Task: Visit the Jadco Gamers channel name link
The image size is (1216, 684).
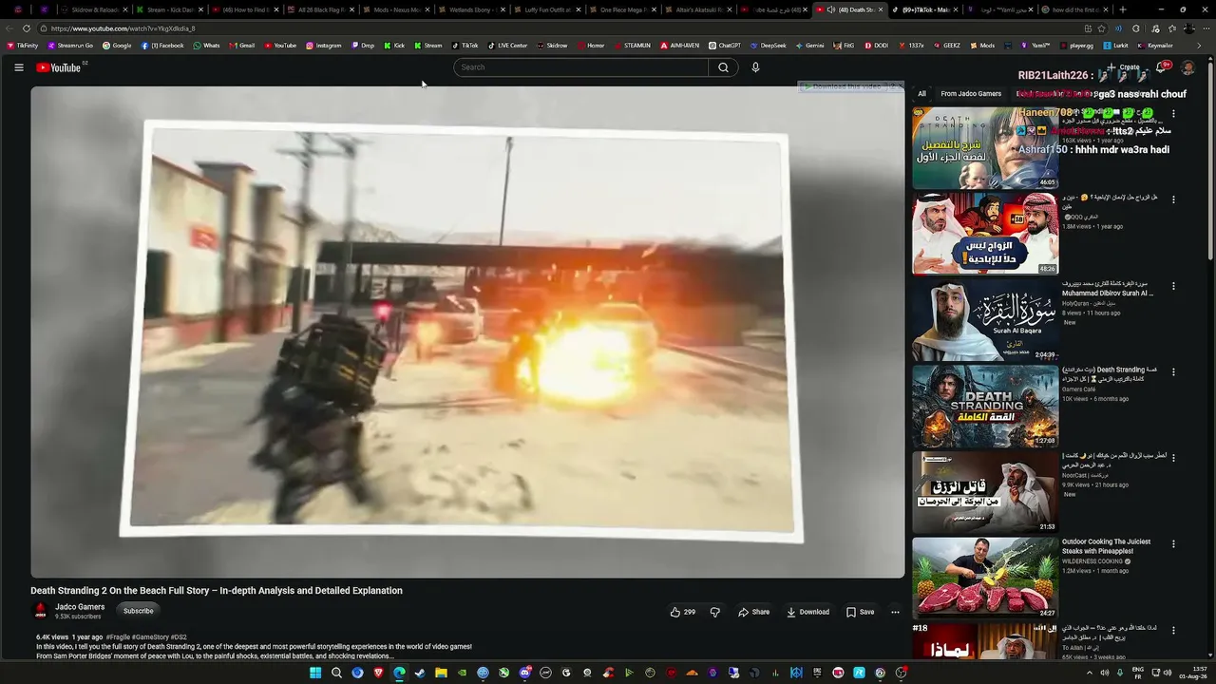Action: pos(80,607)
